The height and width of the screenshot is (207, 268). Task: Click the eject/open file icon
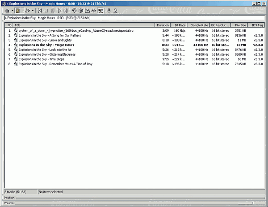[7, 11]
